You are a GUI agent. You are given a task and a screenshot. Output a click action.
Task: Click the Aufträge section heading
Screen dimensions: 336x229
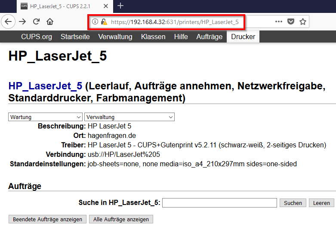coord(25,186)
